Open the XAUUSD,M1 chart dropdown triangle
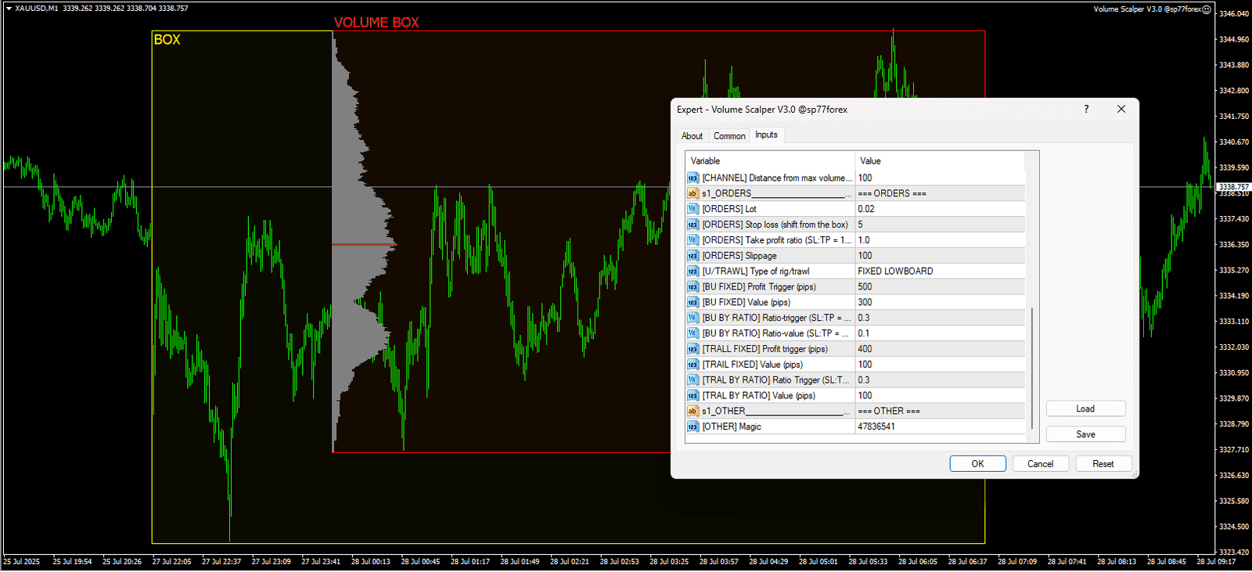The width and height of the screenshot is (1252, 572). point(9,9)
